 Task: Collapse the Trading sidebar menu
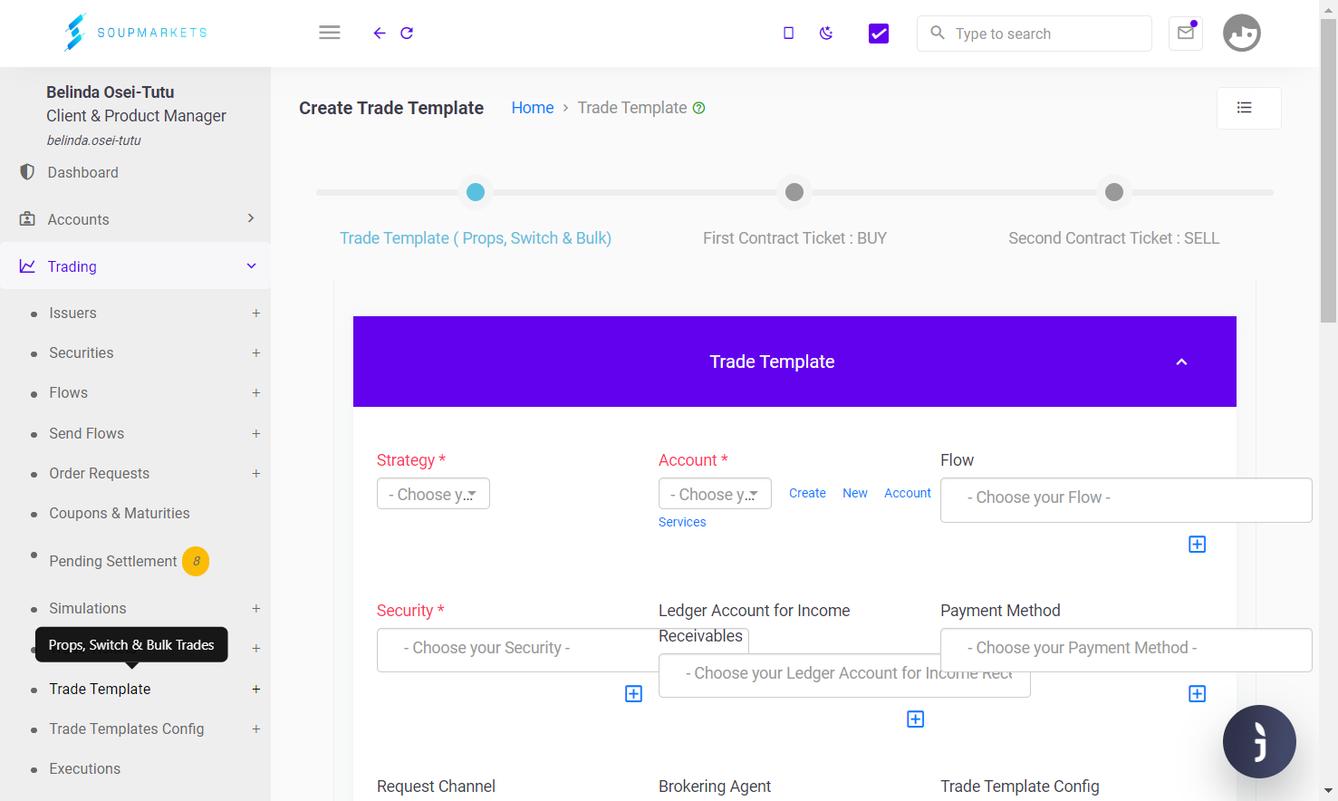(136, 265)
